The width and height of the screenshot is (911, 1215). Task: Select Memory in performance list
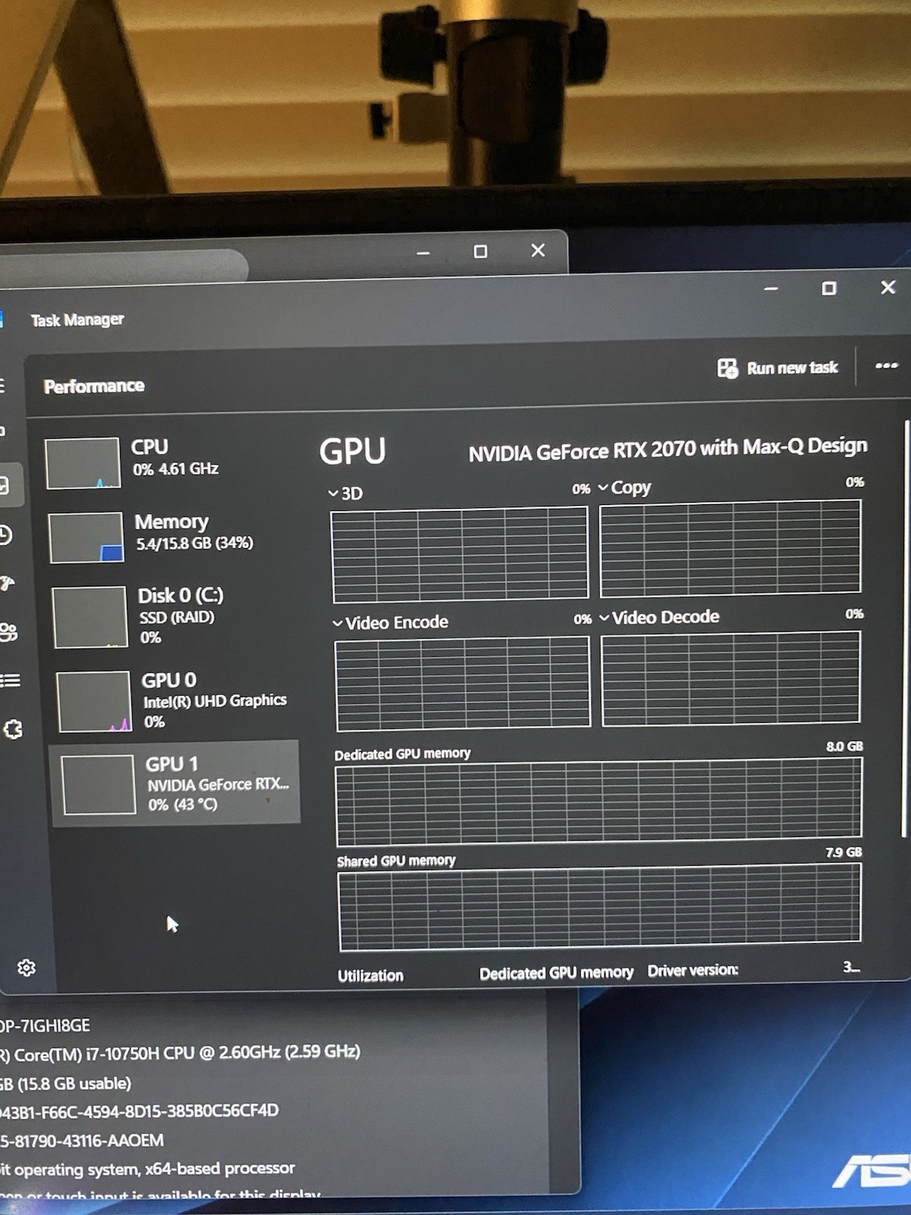[174, 536]
